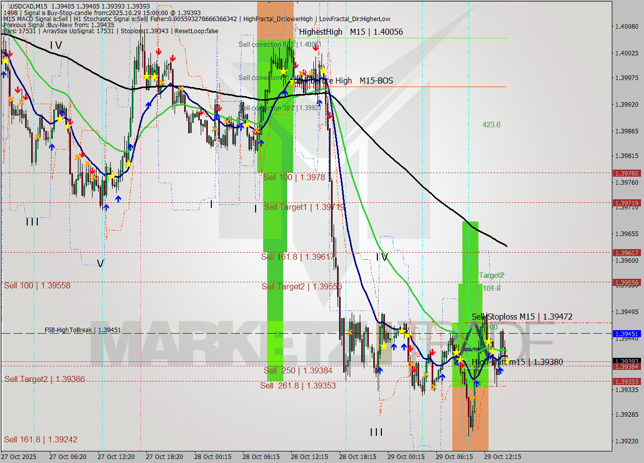
Task: Select the 29 Oct 12:15 time axis label
Action: tap(504, 457)
